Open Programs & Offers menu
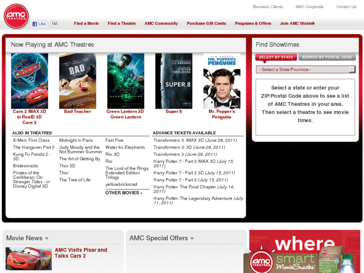This screenshot has width=364, height=273. tap(253, 23)
